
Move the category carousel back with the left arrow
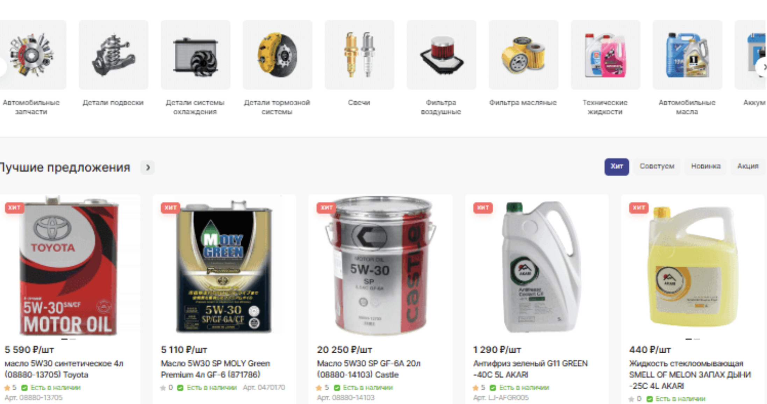[x=2, y=67]
